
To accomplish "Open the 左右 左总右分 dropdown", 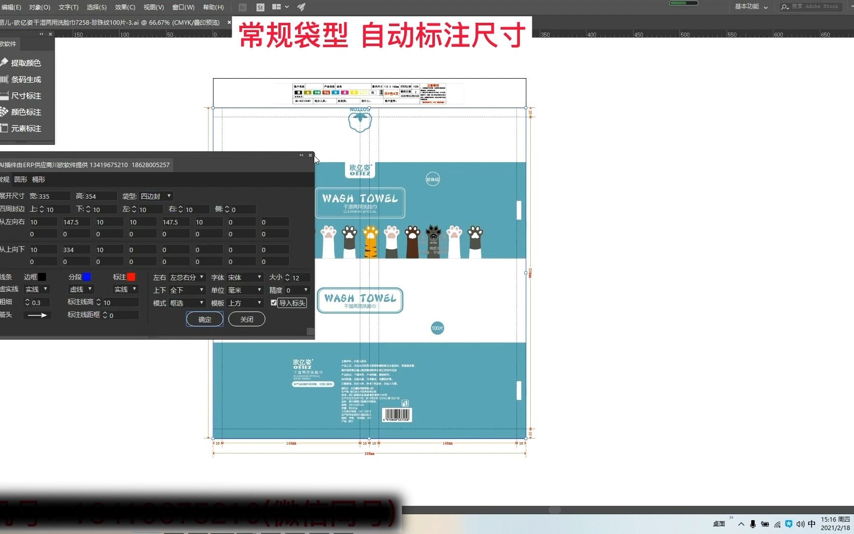I will [187, 277].
